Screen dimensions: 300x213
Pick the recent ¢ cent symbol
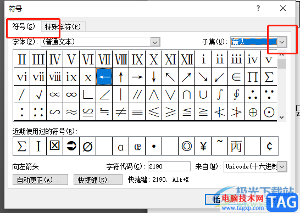pyautogui.click(x=269, y=146)
